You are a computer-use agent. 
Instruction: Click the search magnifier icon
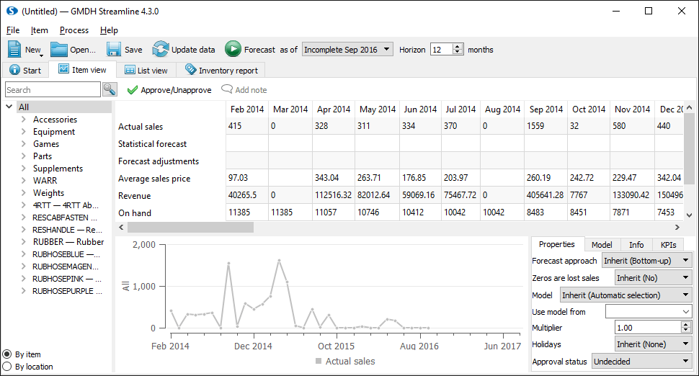click(x=110, y=90)
